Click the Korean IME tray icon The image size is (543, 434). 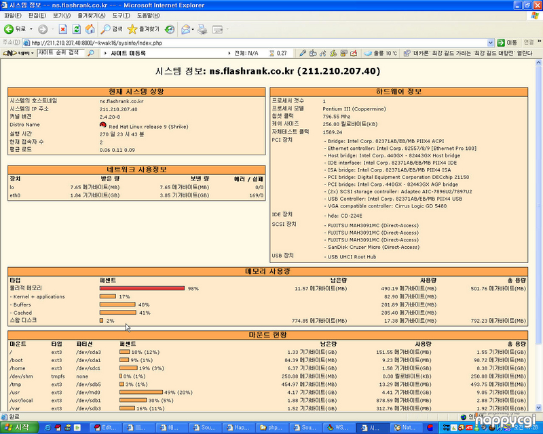coord(430,428)
